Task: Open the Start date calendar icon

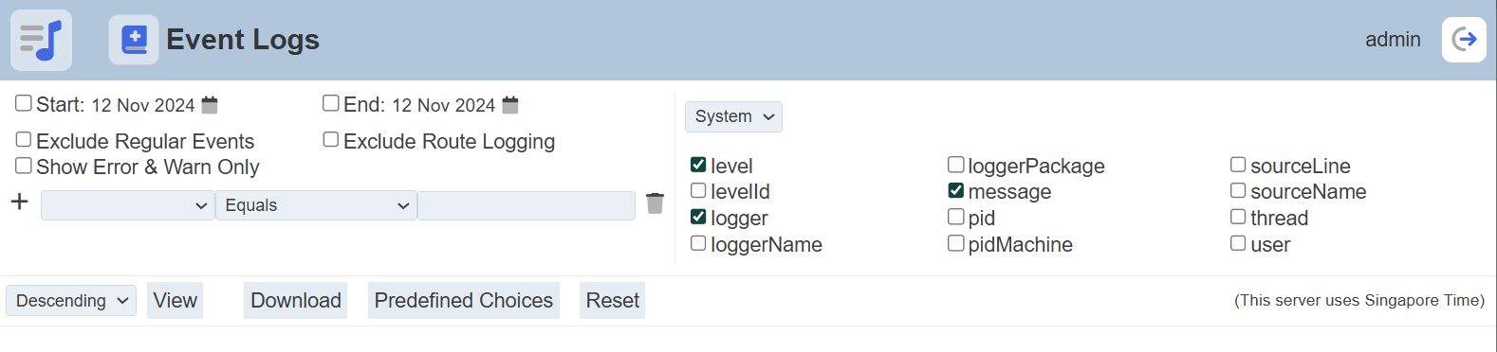Action: (x=210, y=104)
